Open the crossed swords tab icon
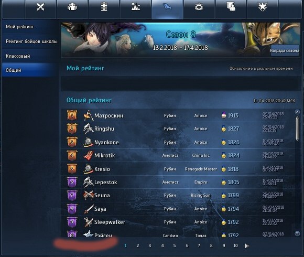304x257 pixels. (x=40, y=7)
